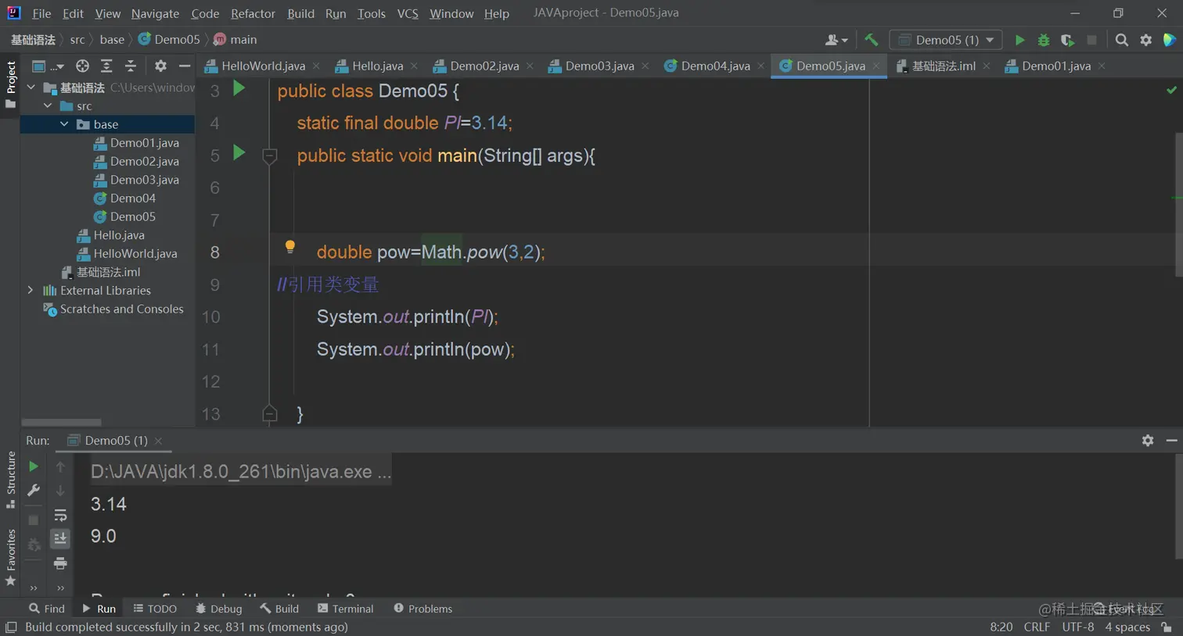
Task: Click the 8:20 caret position indicator
Action: [1001, 627]
